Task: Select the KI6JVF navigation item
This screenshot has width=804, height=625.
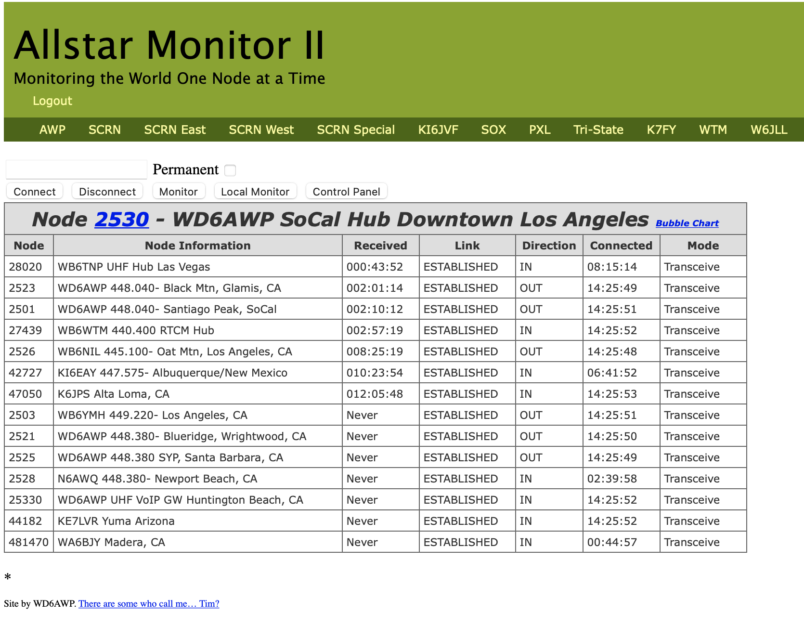Action: tap(438, 130)
